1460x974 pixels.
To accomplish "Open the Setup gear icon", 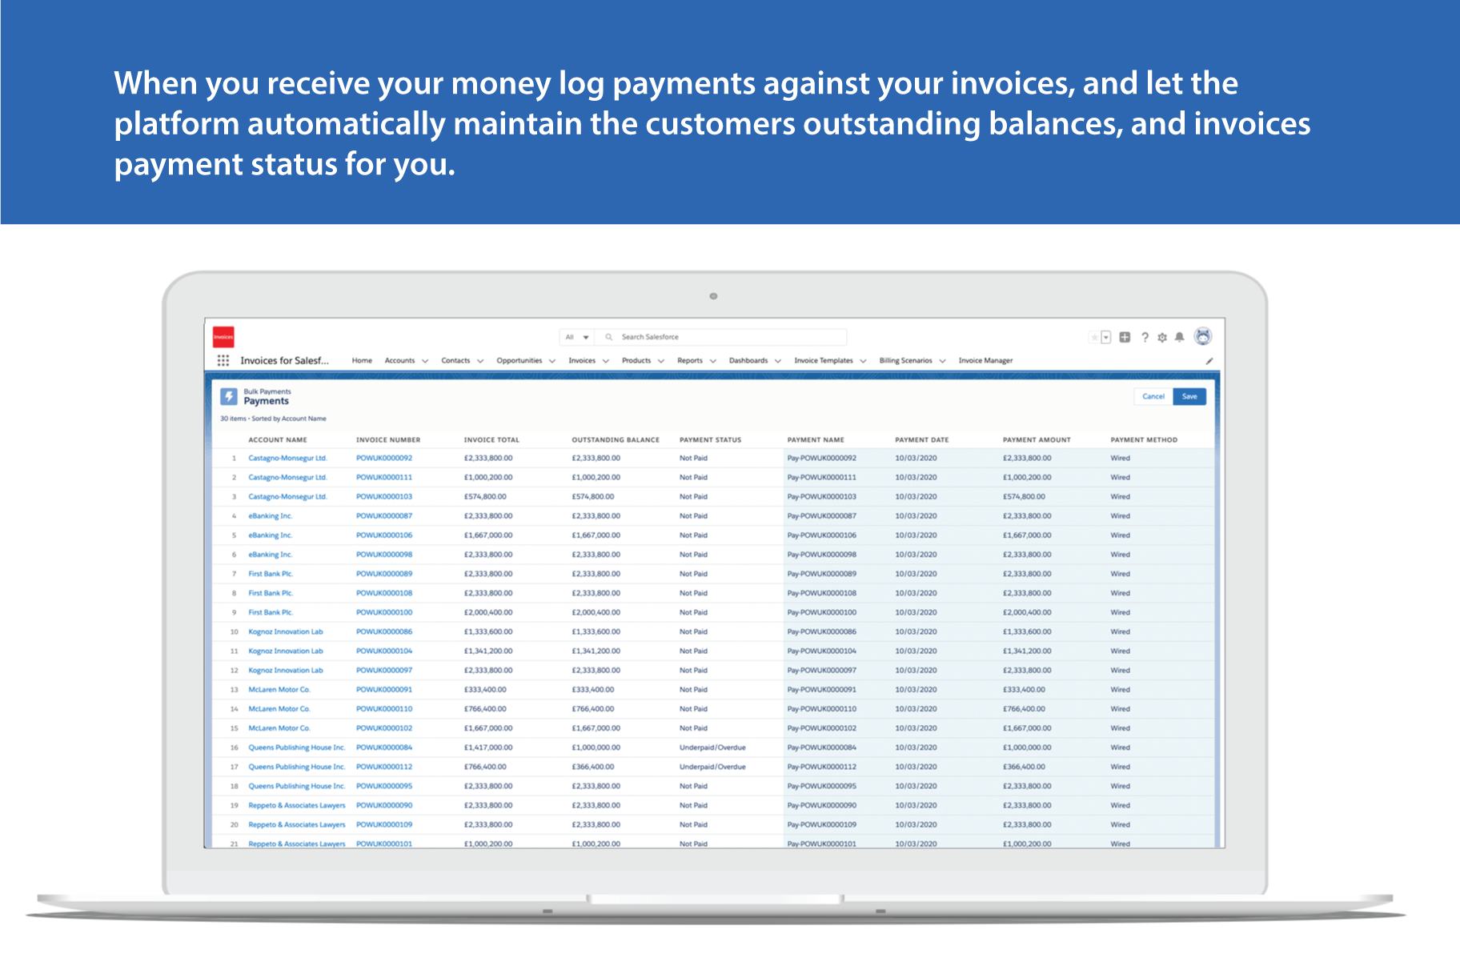I will point(1162,337).
